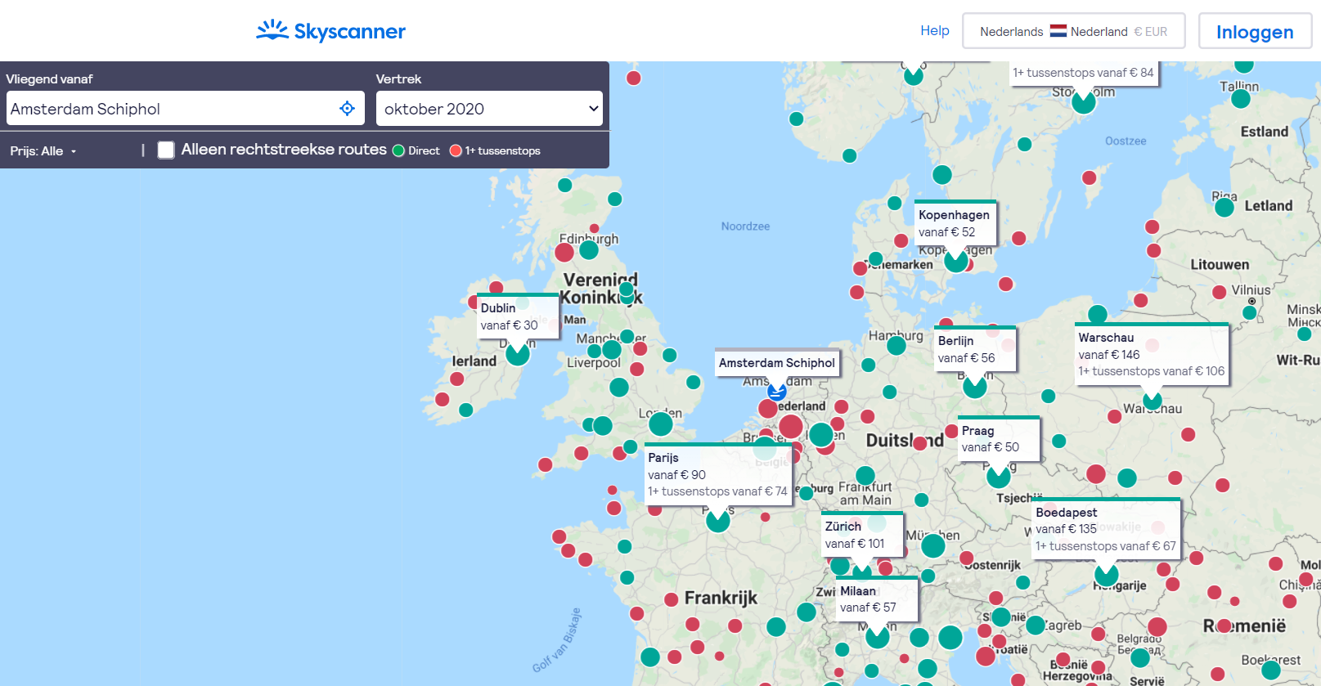
Task: Click the Milaan map pin marker
Action: tap(877, 636)
